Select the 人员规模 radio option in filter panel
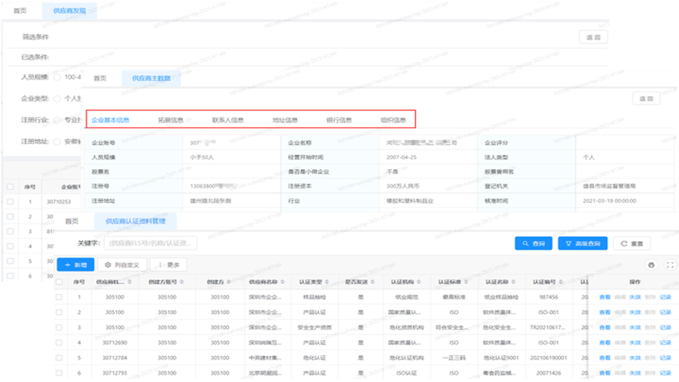This screenshot has height=382, width=679. (x=57, y=77)
